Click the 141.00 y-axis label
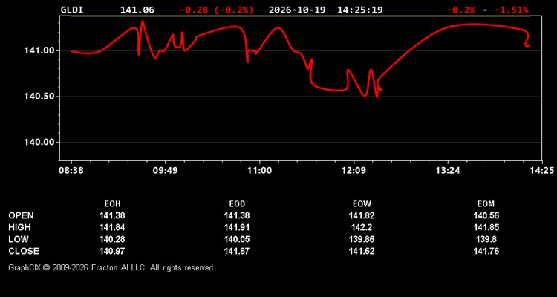 39,50
